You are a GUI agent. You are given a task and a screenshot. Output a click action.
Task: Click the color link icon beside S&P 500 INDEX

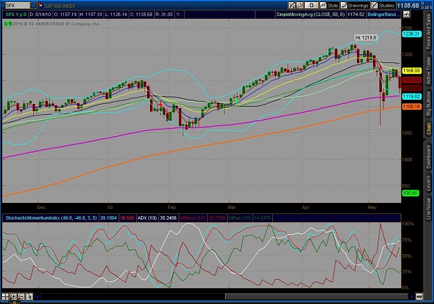pyautogui.click(x=40, y=5)
